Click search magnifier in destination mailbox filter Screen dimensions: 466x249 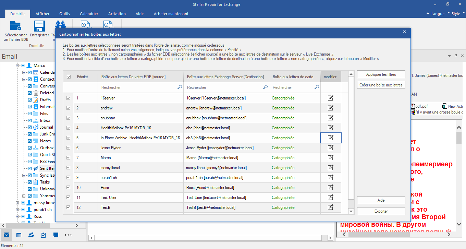[x=265, y=87]
